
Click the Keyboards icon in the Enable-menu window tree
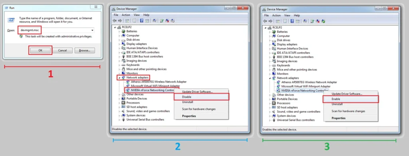click(274, 65)
